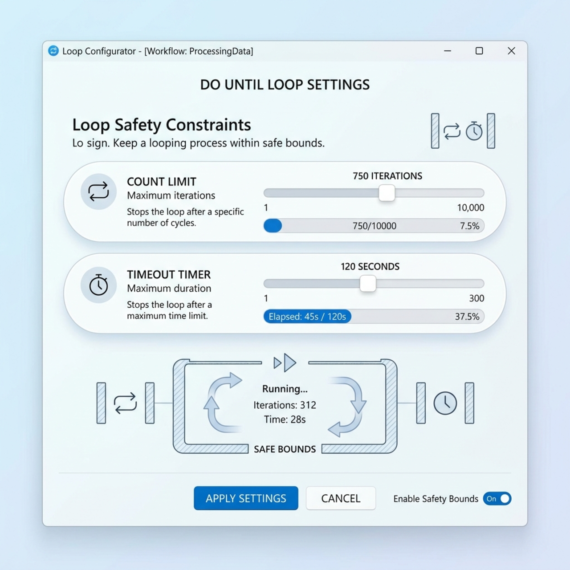Image resolution: width=570 pixels, height=570 pixels.
Task: Click the COUNT LIMIT label
Action: 162,182
